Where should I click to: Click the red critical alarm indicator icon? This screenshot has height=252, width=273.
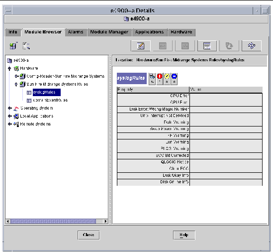point(160,79)
